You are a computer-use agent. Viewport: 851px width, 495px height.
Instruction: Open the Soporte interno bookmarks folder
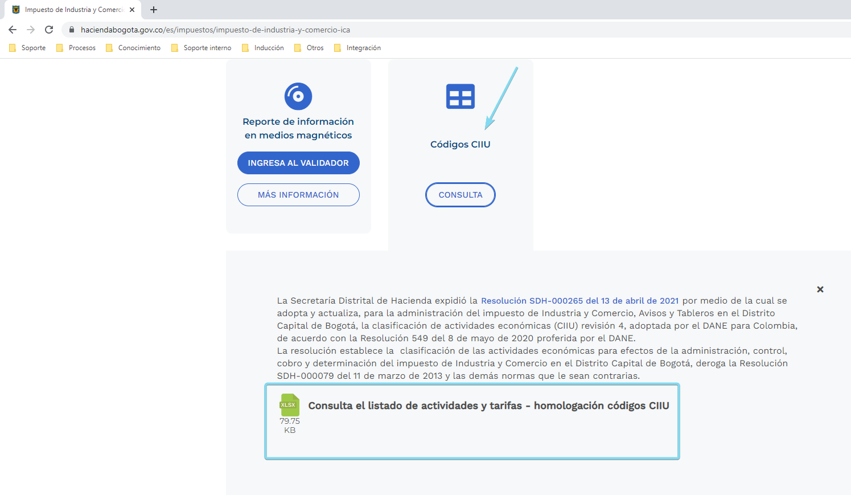201,48
